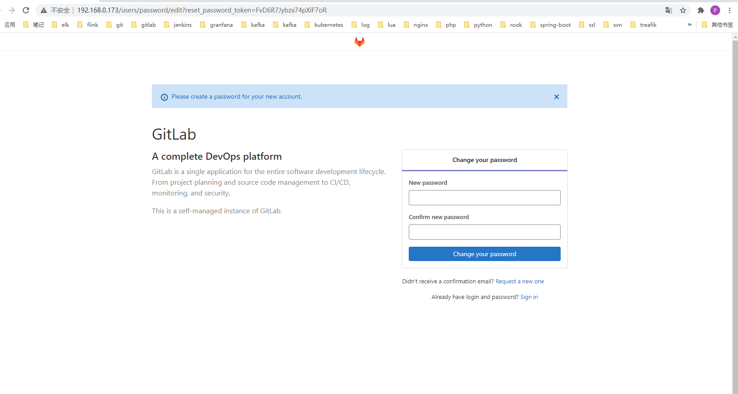This screenshot has height=394, width=738.
Task: Select the Change your password tab header
Action: click(x=485, y=160)
